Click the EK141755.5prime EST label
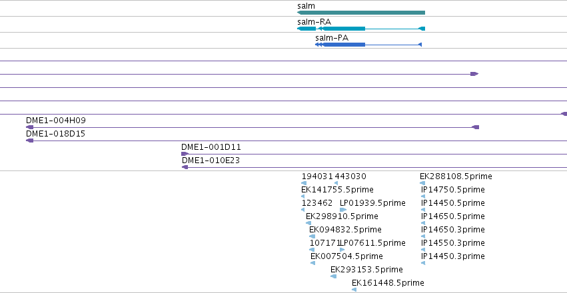Image resolution: width=567 pixels, height=293 pixels. point(337,190)
